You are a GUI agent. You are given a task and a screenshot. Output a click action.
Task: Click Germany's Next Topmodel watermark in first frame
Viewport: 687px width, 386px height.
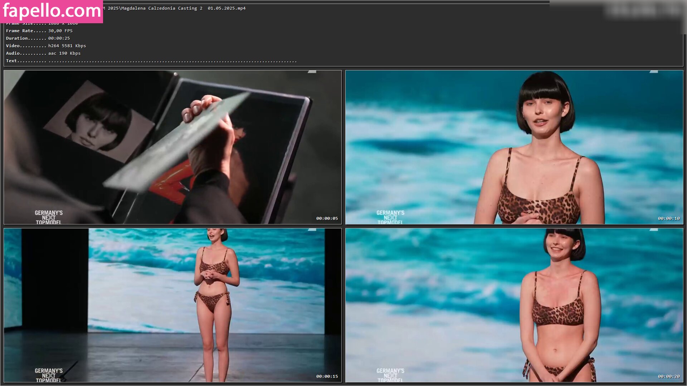tap(49, 217)
